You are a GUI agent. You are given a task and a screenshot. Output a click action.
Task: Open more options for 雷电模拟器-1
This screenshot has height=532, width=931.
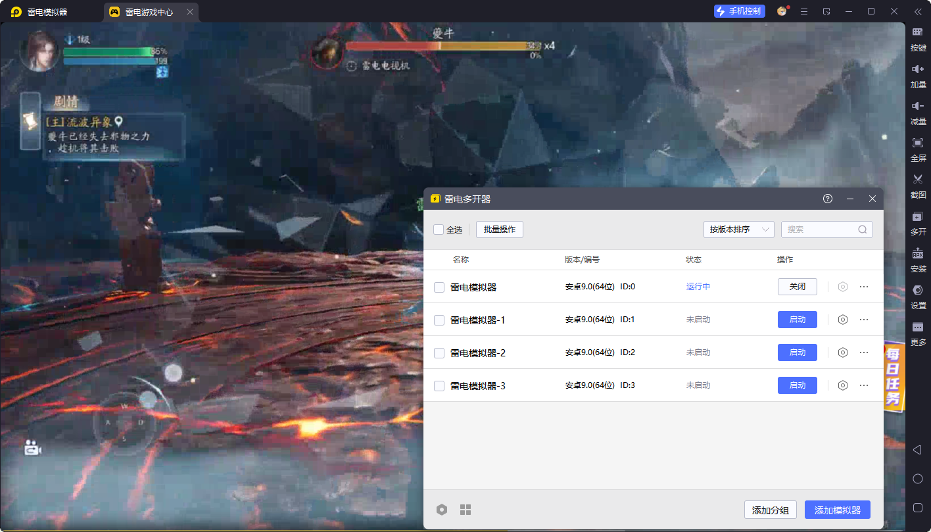[864, 320]
